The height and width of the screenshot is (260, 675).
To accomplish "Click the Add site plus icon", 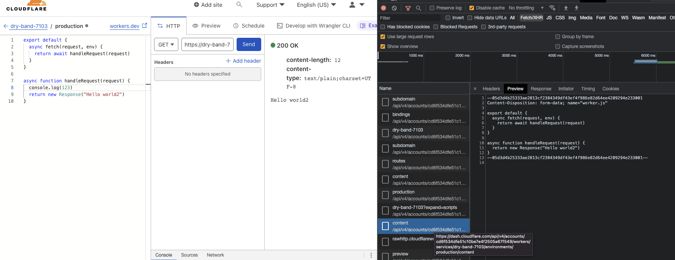I will (x=196, y=5).
